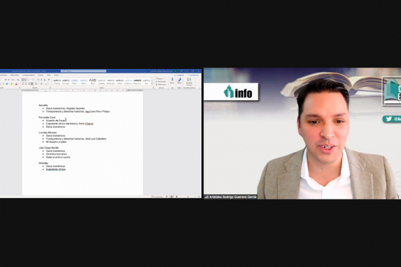
Task: Toggle the justify alignment icon
Action: click(x=32, y=84)
